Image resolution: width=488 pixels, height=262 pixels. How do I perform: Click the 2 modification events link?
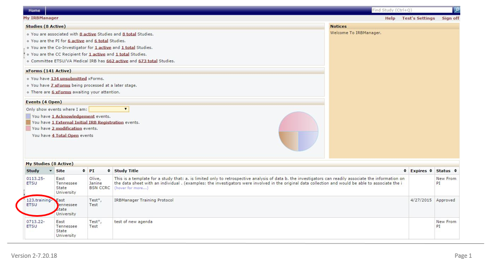point(67,128)
